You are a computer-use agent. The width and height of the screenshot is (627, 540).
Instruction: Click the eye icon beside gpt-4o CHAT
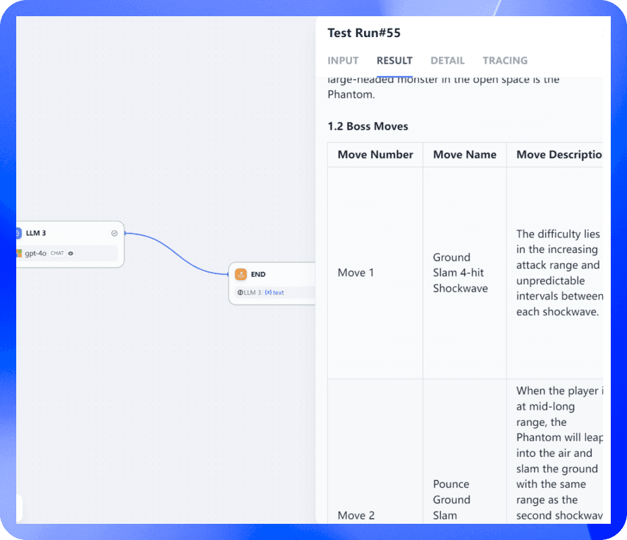pos(71,254)
